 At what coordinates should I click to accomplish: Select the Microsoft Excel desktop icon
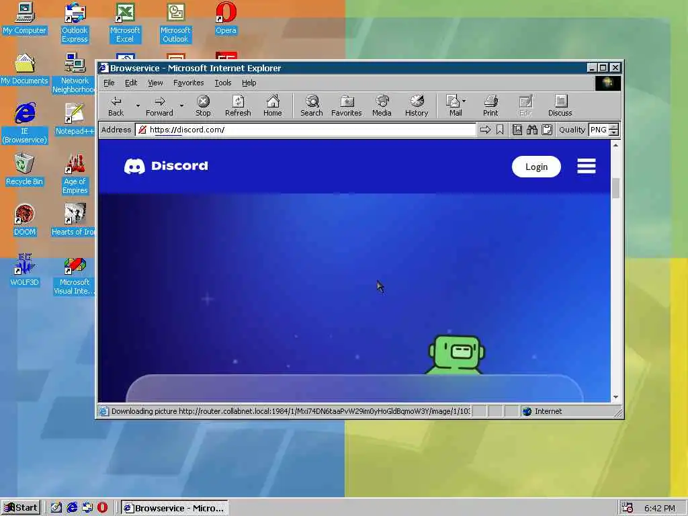(x=125, y=23)
